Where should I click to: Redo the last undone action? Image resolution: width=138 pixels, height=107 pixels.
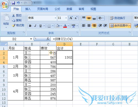point(26,3)
